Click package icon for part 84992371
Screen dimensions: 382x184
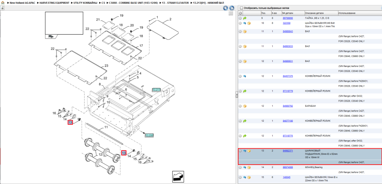pyautogui.click(x=249, y=151)
